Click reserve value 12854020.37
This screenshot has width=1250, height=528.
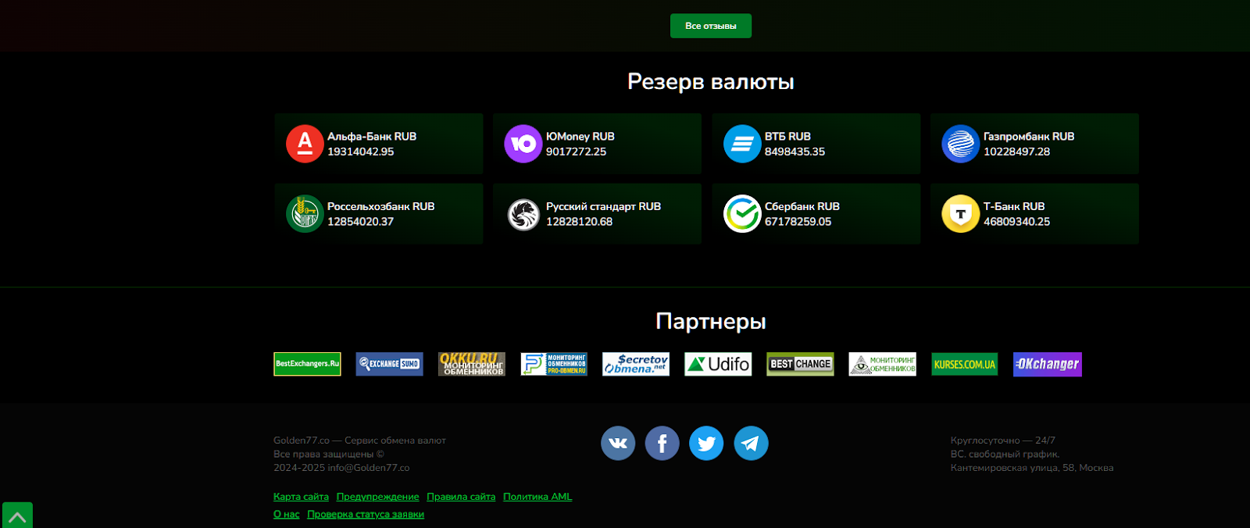(x=361, y=222)
